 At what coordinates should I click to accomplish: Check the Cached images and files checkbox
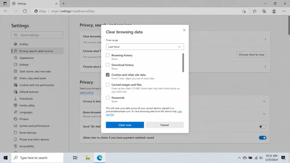(x=108, y=85)
